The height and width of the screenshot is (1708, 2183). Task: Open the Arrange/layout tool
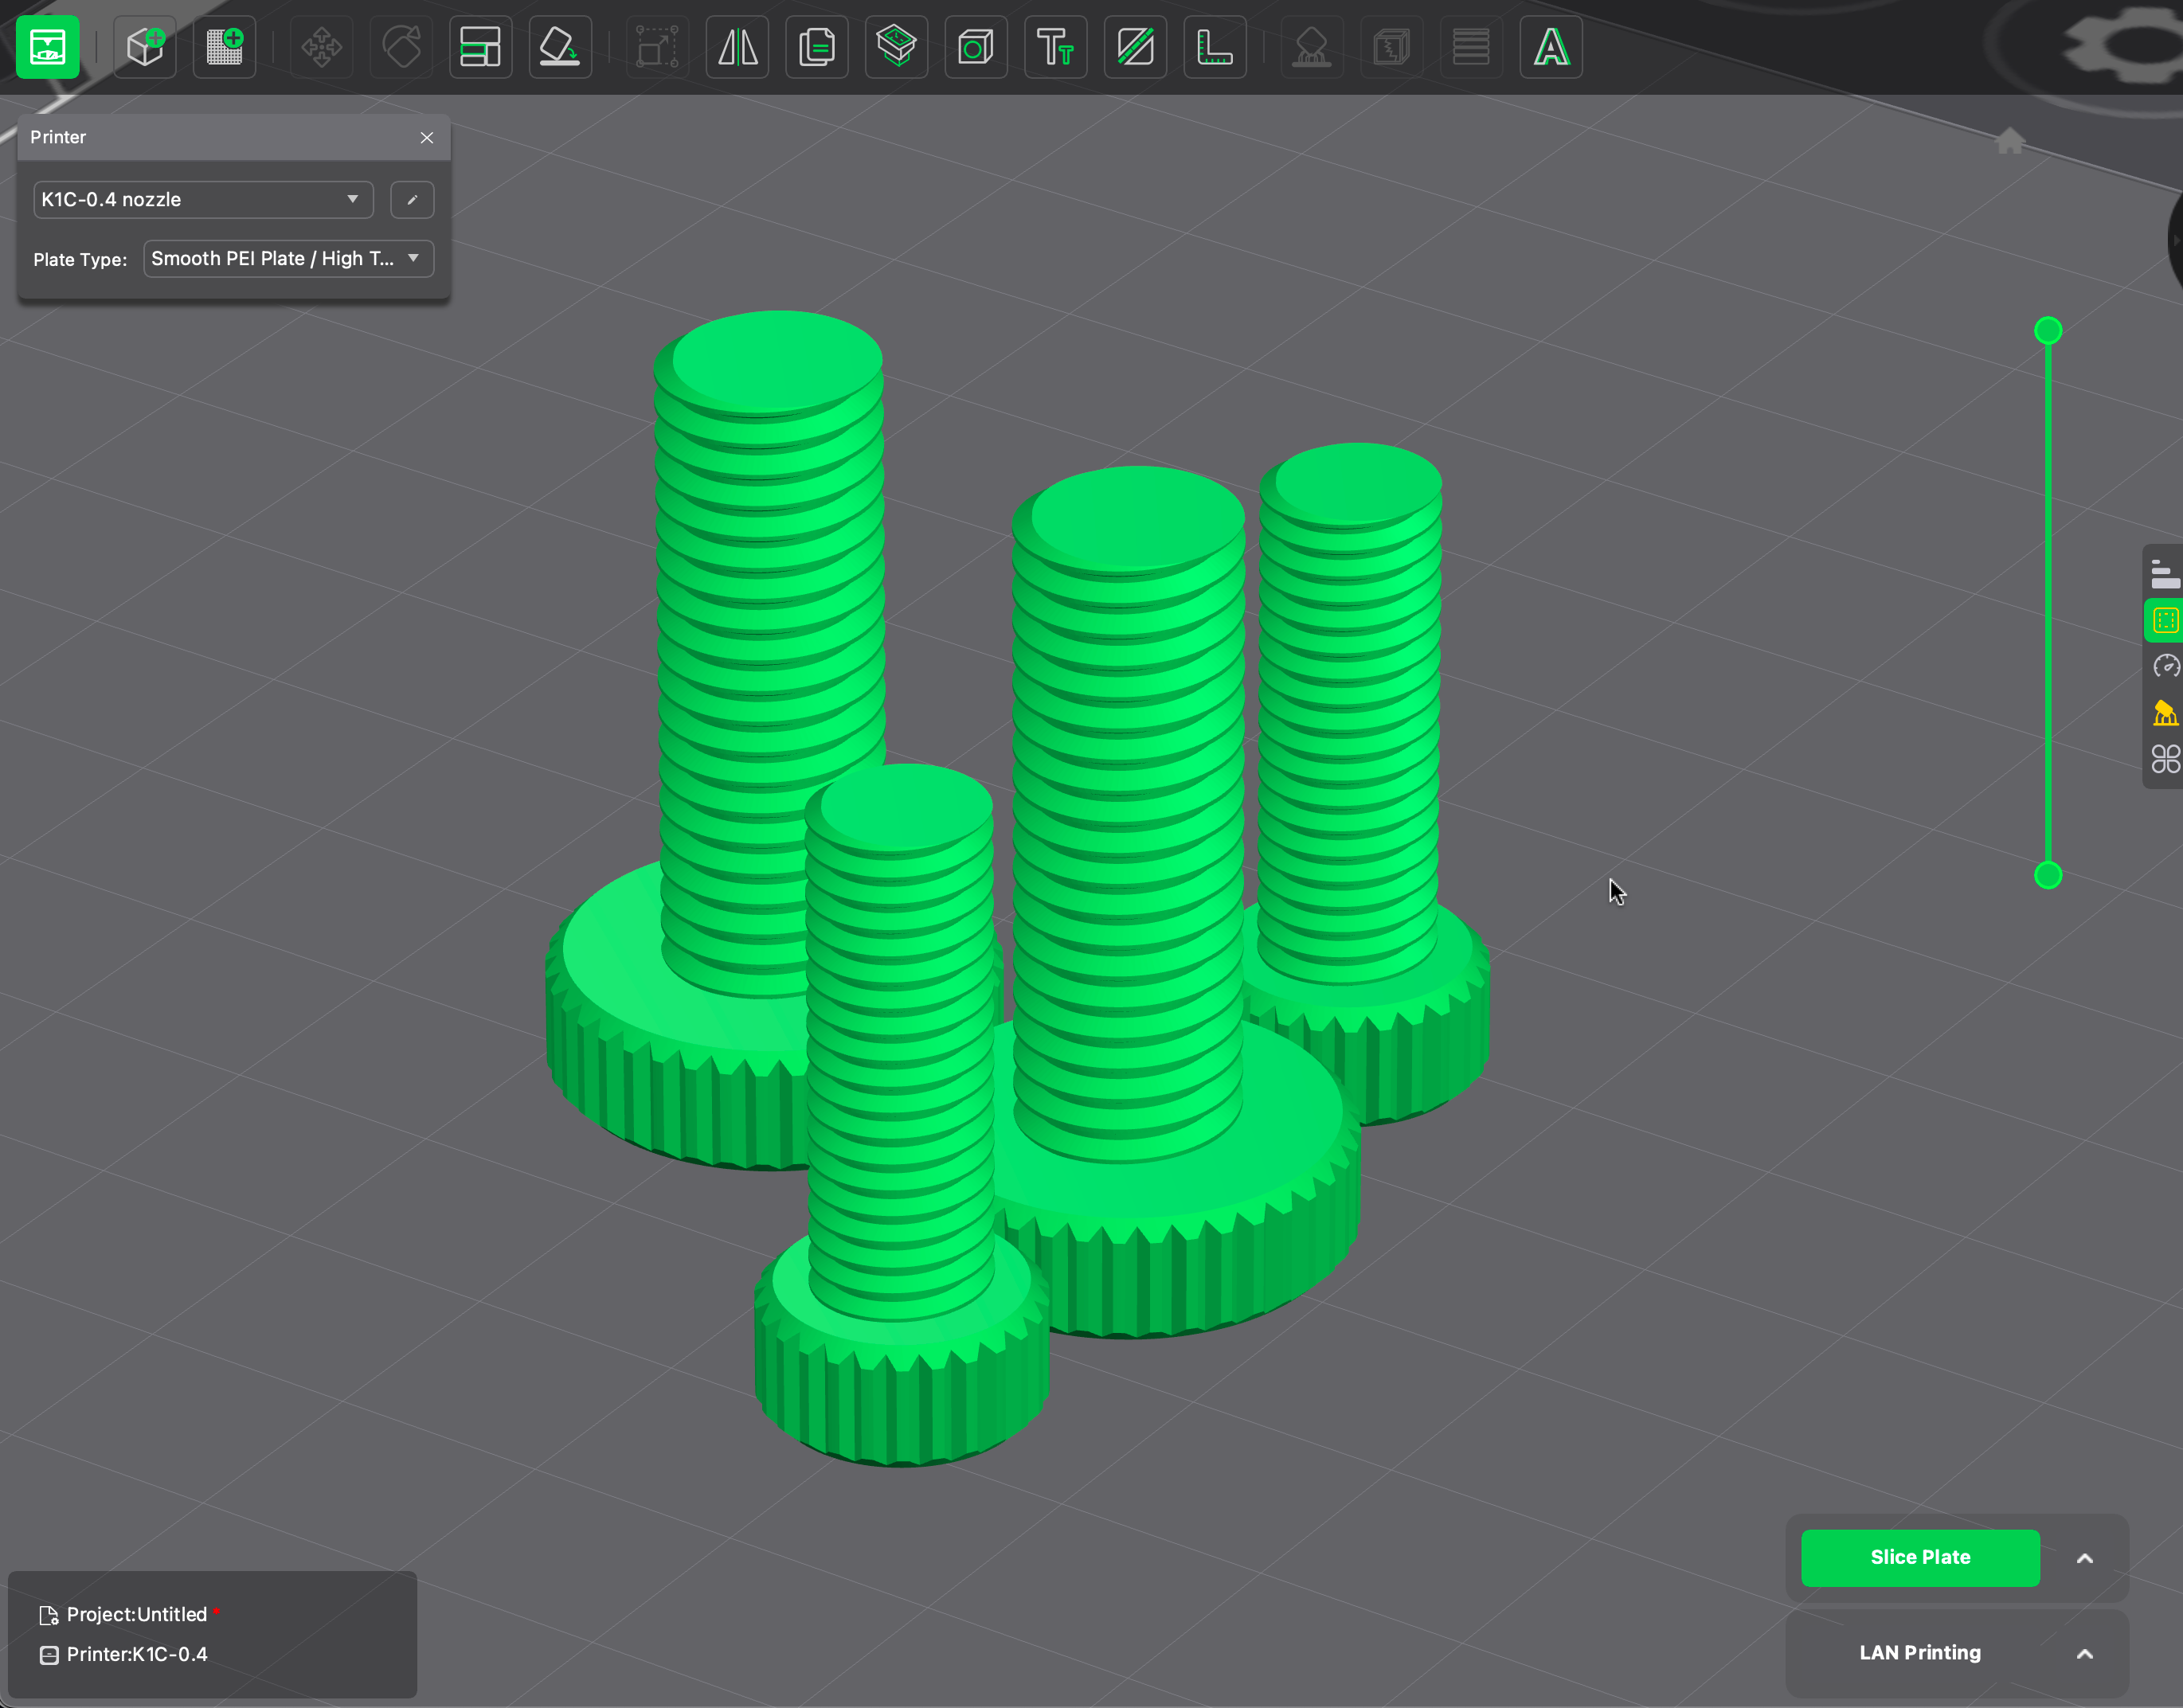point(480,47)
